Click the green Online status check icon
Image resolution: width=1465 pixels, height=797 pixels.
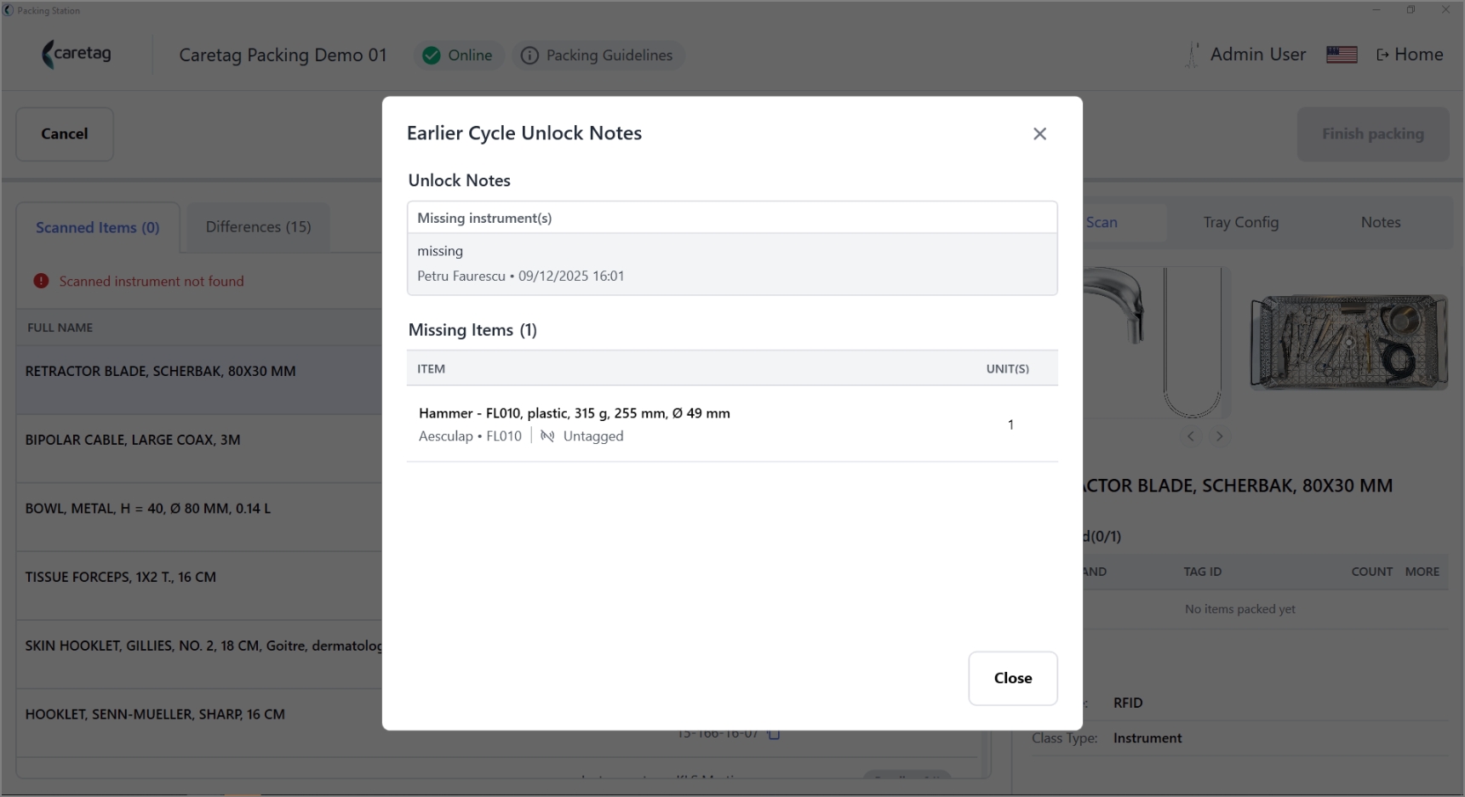click(432, 55)
